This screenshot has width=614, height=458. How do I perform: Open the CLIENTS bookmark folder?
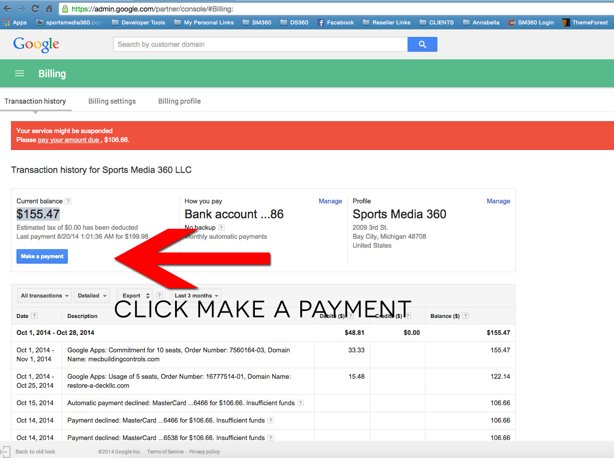coord(436,22)
